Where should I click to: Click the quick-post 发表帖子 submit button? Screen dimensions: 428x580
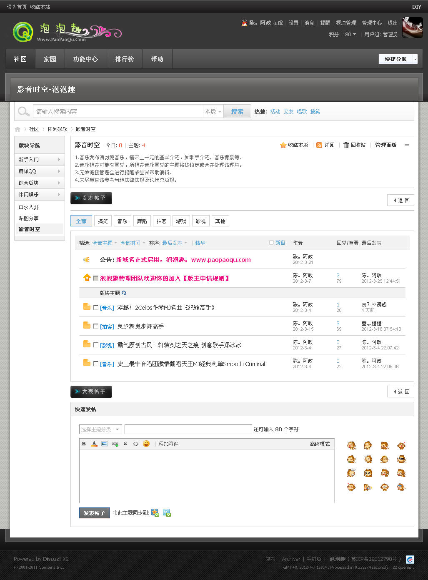(x=94, y=513)
